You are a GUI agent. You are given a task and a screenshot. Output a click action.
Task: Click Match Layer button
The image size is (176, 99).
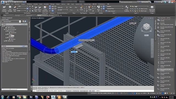tap(143, 11)
